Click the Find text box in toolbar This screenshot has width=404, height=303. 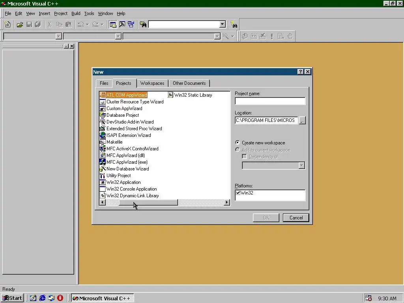(x=185, y=24)
